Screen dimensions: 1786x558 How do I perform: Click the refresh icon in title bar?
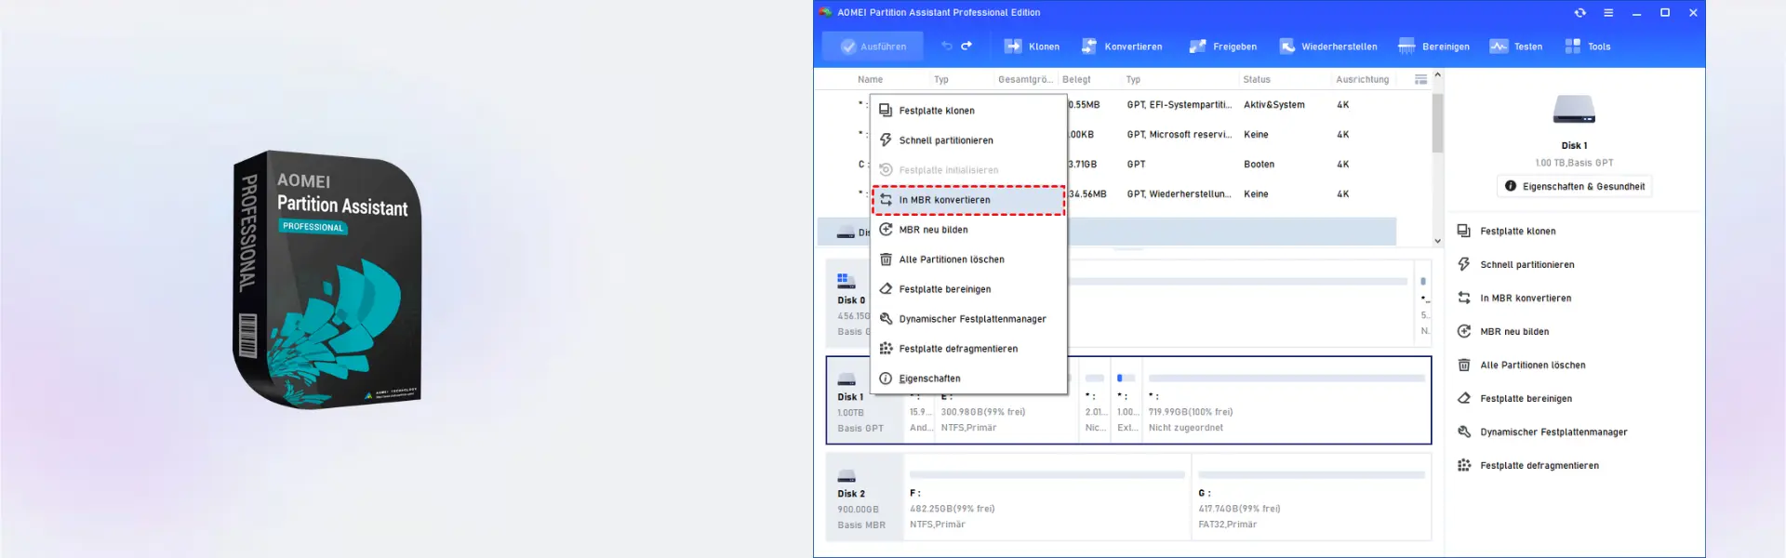(1579, 13)
